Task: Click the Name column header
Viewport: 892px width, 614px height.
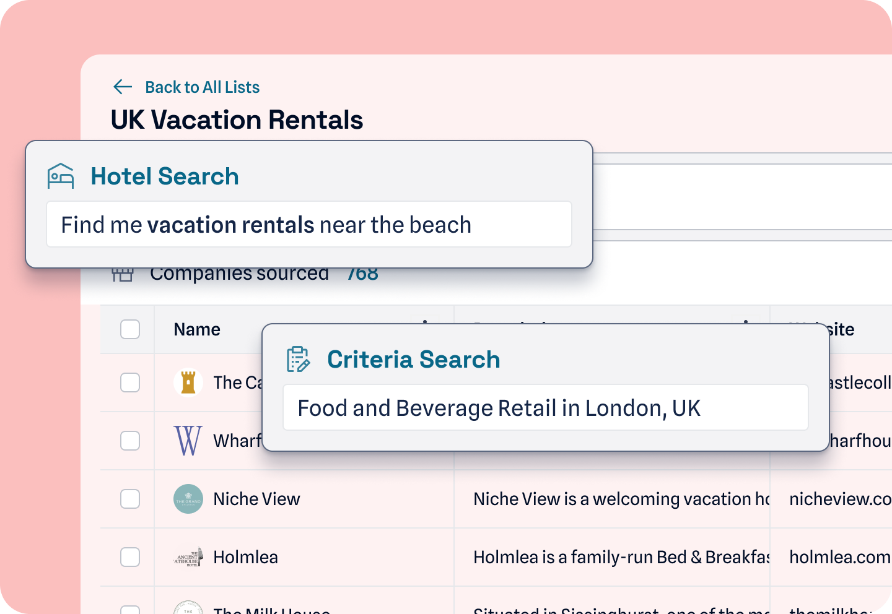Action: pyautogui.click(x=197, y=329)
